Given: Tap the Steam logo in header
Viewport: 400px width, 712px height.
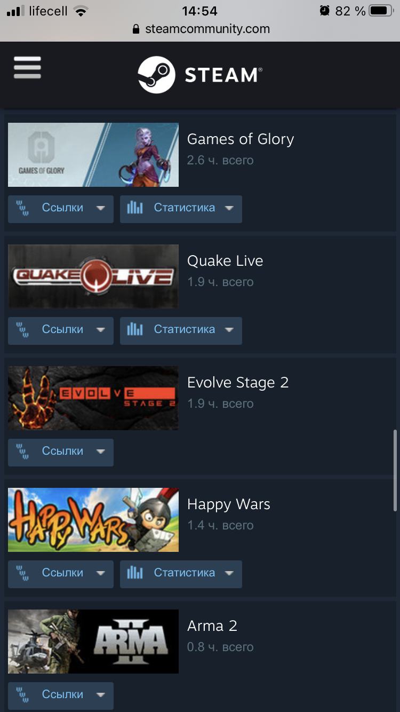Looking at the screenshot, I should (200, 75).
